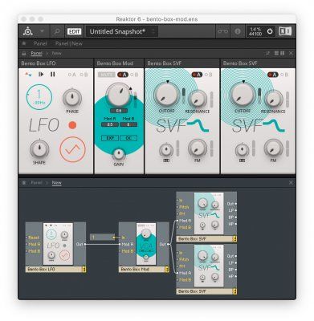Switch to the Panel tab
314x321 pixels.
coord(40,43)
